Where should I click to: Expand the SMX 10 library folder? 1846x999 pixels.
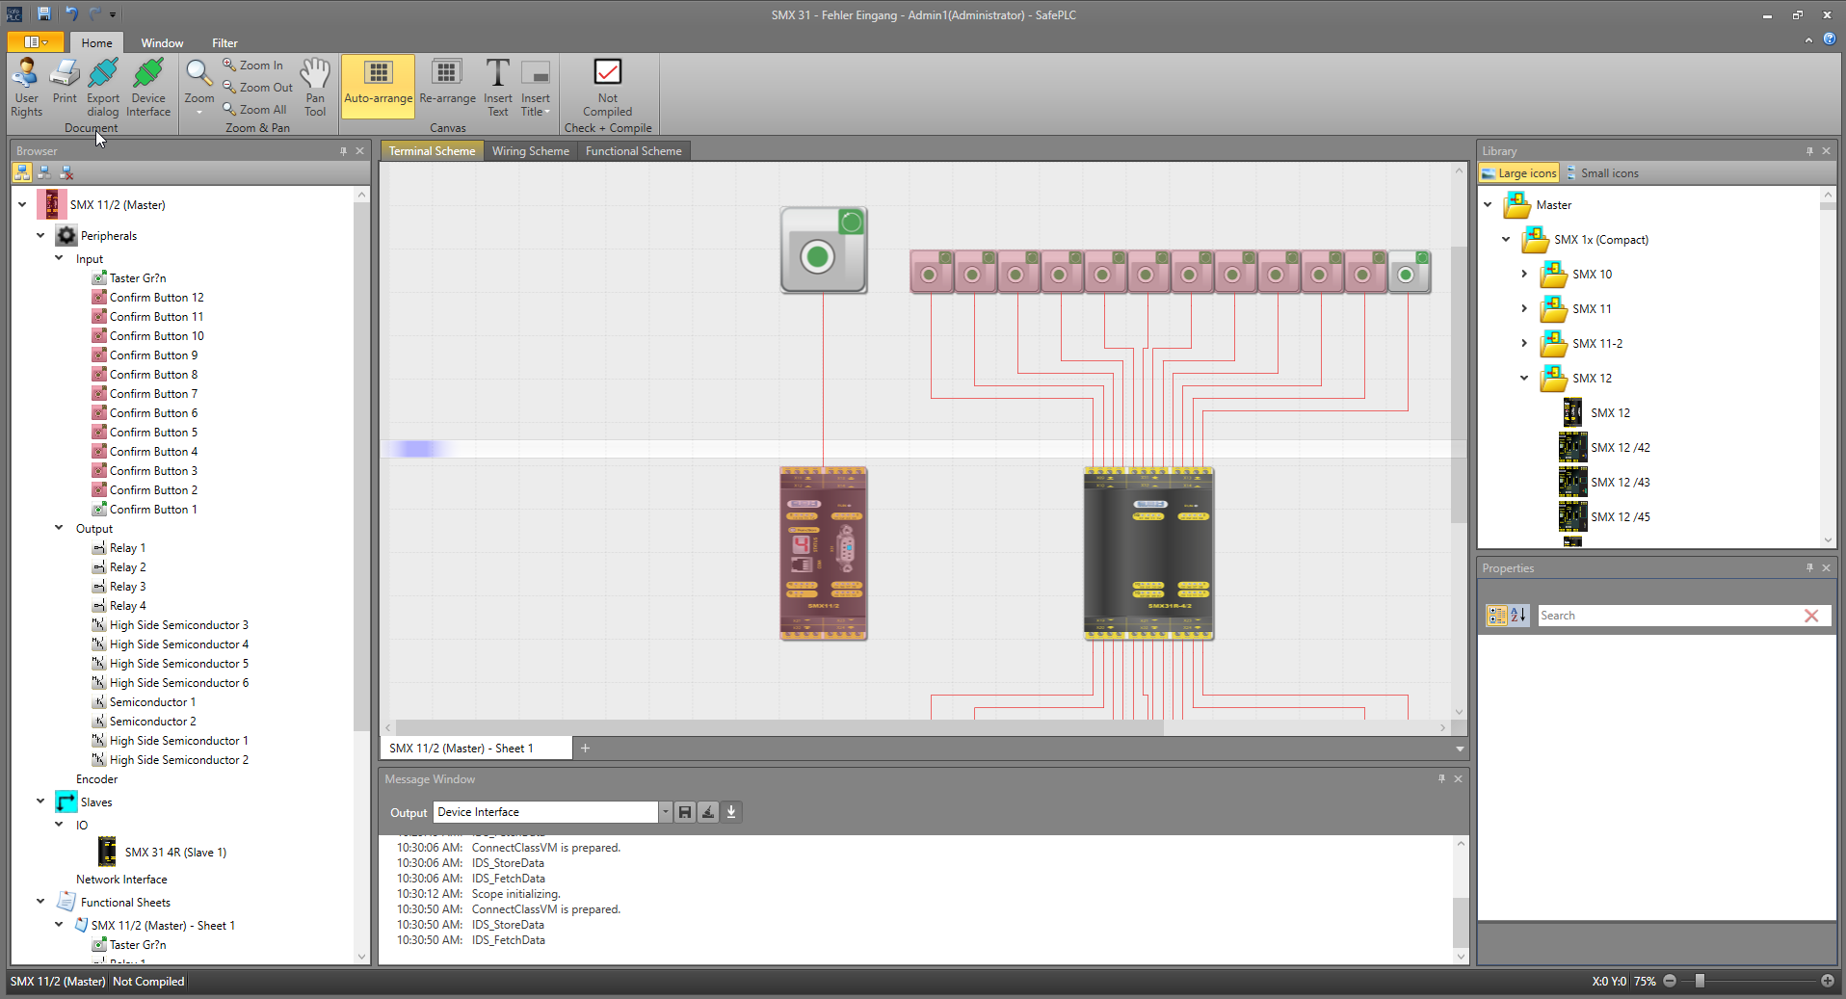1524,274
